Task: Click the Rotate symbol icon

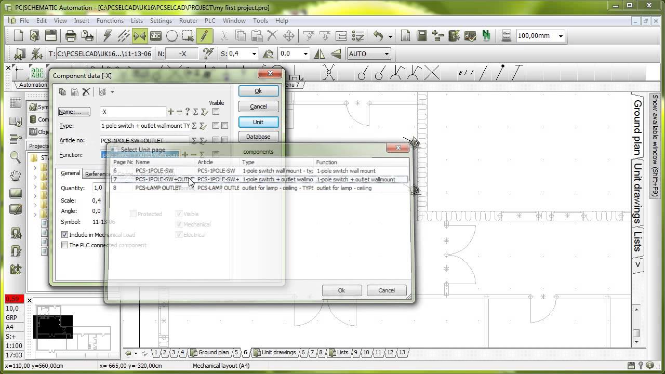Action: coord(268,54)
